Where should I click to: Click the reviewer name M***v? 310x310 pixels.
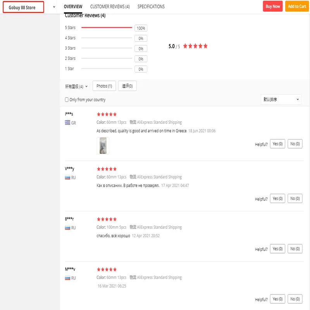tap(70, 269)
